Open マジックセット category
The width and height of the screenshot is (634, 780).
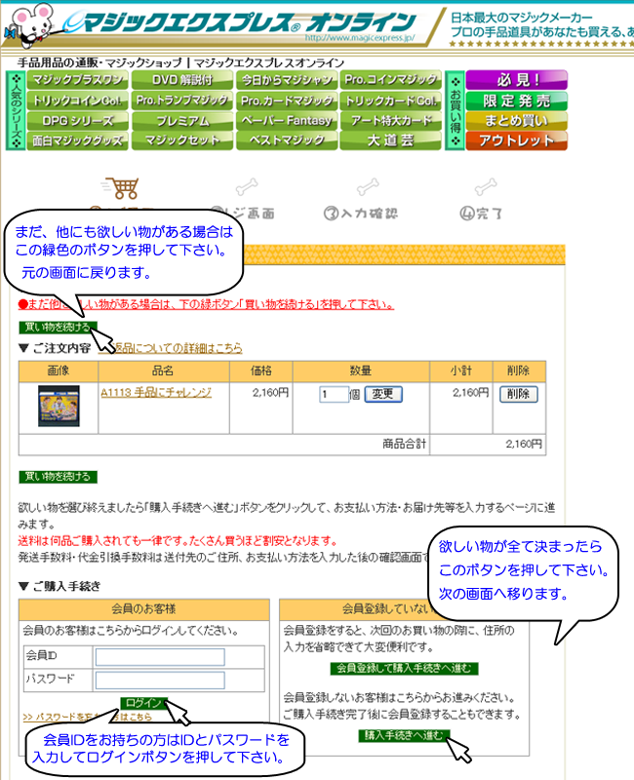[182, 140]
